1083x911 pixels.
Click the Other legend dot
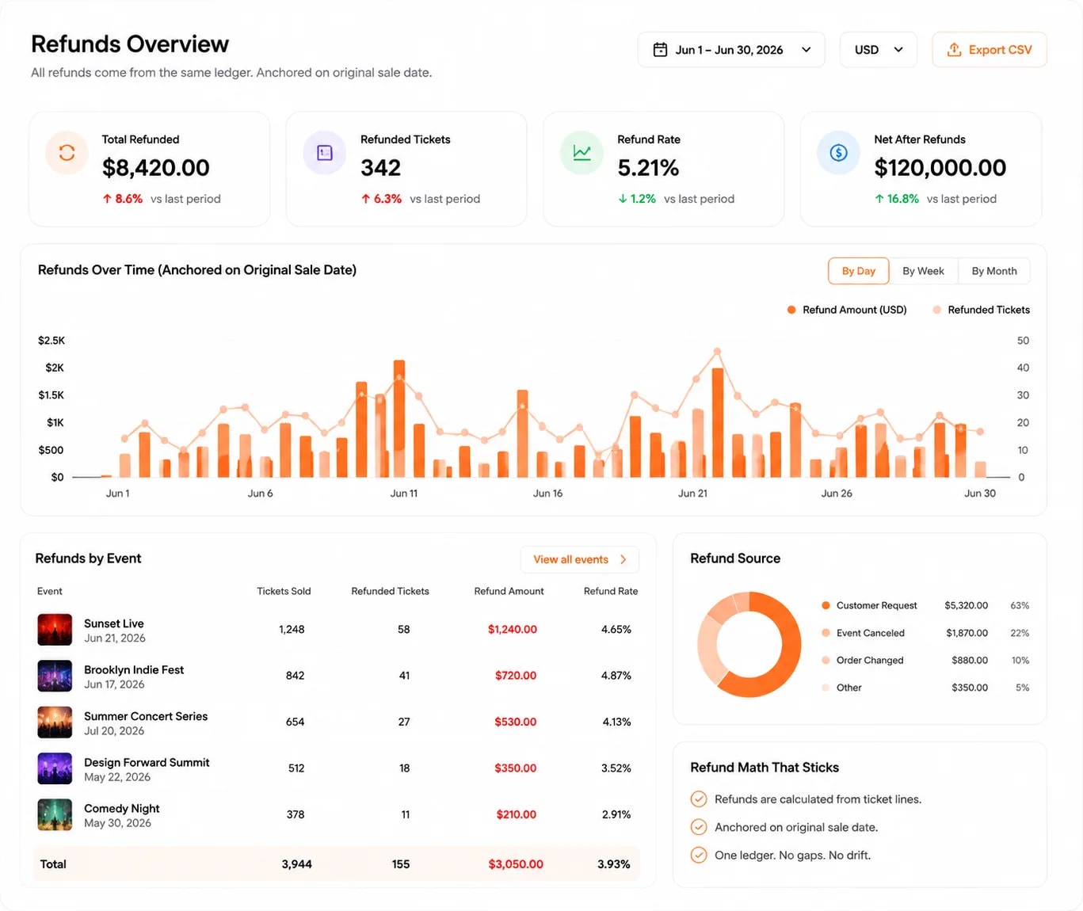[x=826, y=688]
